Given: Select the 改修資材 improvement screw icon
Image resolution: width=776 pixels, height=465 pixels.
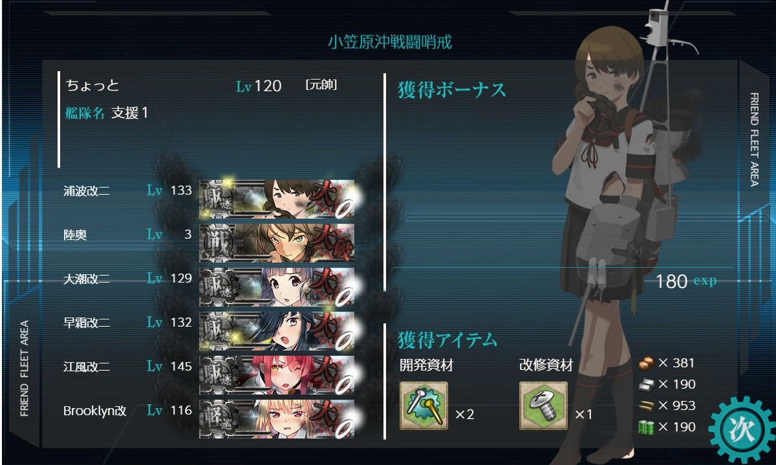Looking at the screenshot, I should tap(543, 406).
